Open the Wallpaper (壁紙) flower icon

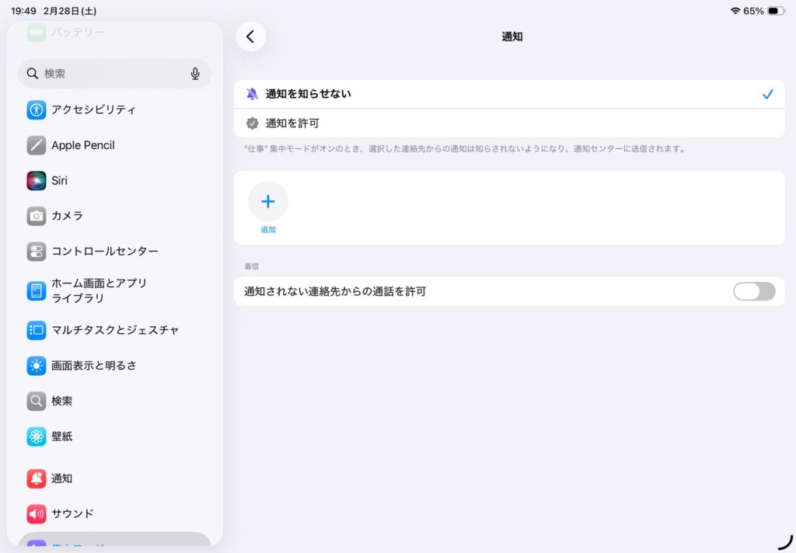click(37, 436)
